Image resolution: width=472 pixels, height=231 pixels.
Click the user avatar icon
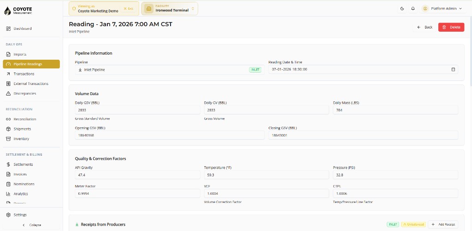pyautogui.click(x=425, y=9)
